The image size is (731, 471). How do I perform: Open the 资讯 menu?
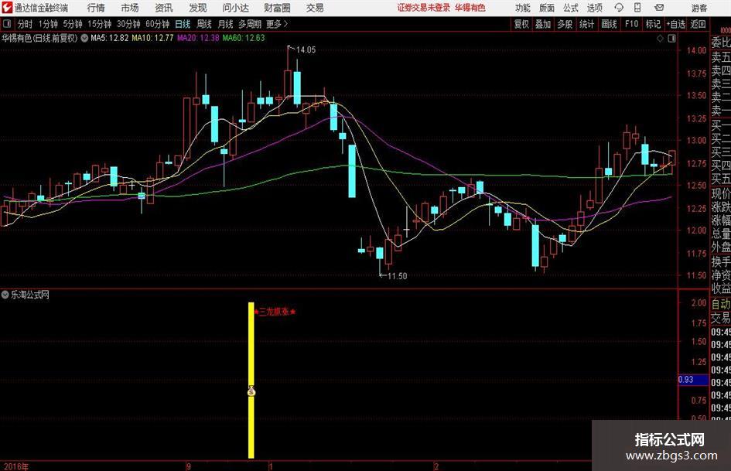click(x=164, y=8)
